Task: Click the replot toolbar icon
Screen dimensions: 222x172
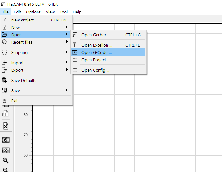Action: pyautogui.click(x=6, y=140)
